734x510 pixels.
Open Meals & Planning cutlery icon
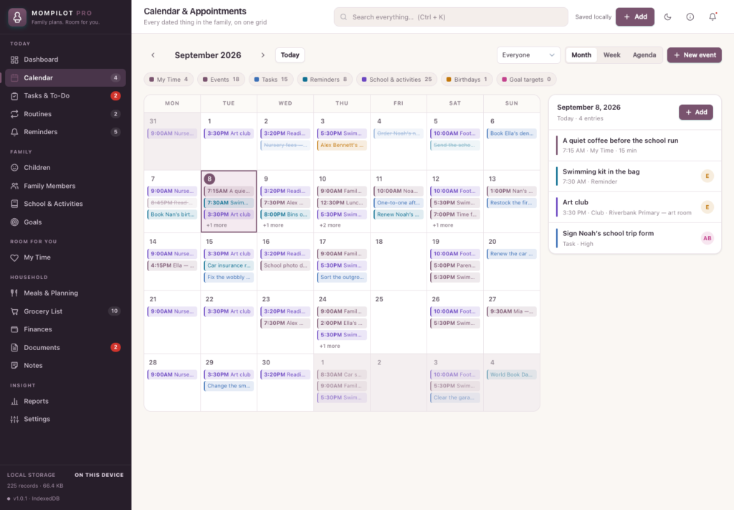tap(14, 293)
